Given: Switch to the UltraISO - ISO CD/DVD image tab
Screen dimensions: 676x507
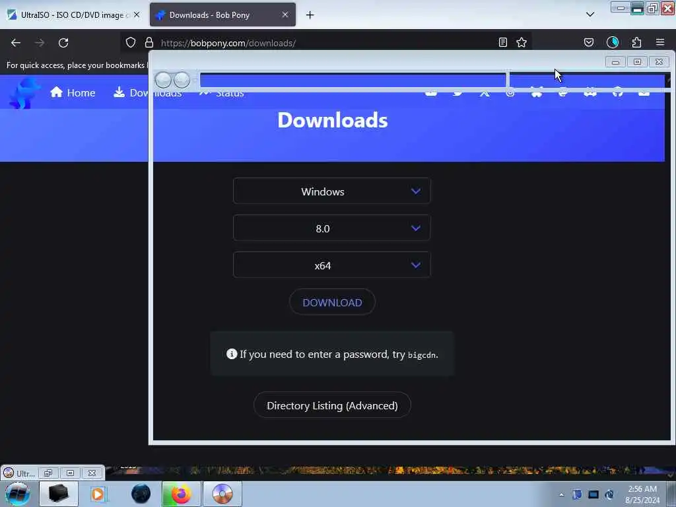Looking at the screenshot, I should [73, 15].
